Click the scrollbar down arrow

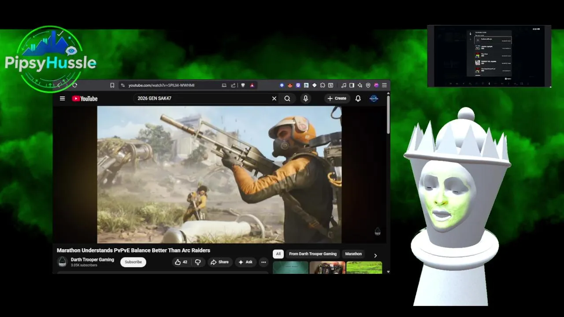coord(388,272)
